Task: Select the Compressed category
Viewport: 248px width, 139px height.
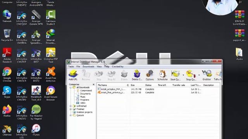Action: [86, 91]
